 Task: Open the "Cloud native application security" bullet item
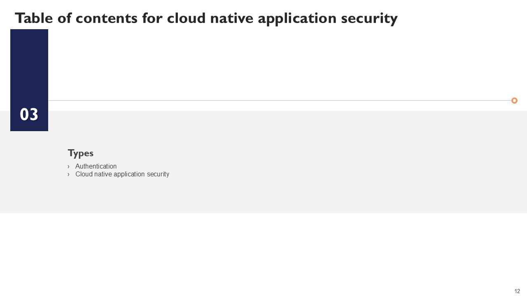(x=122, y=174)
